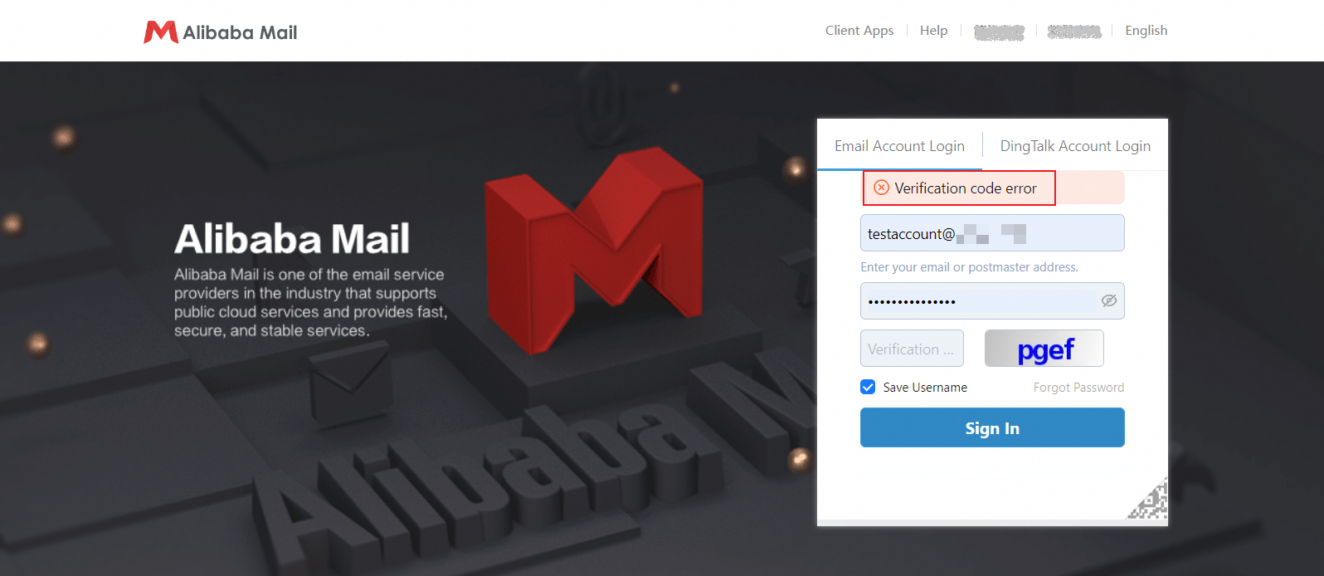1324x576 pixels.
Task: Click the email address input field
Action: click(992, 233)
